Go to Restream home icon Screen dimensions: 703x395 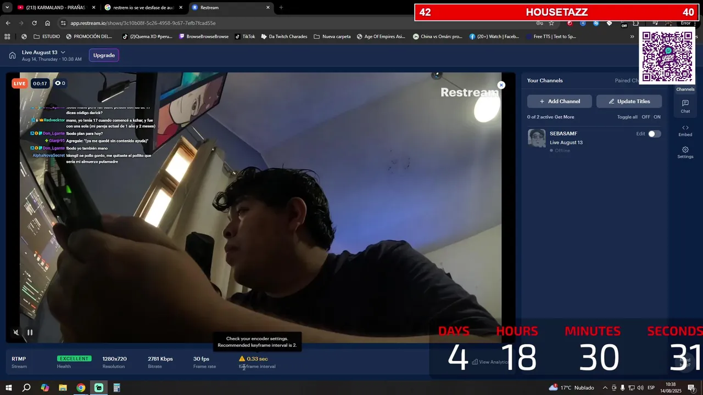[x=12, y=55]
